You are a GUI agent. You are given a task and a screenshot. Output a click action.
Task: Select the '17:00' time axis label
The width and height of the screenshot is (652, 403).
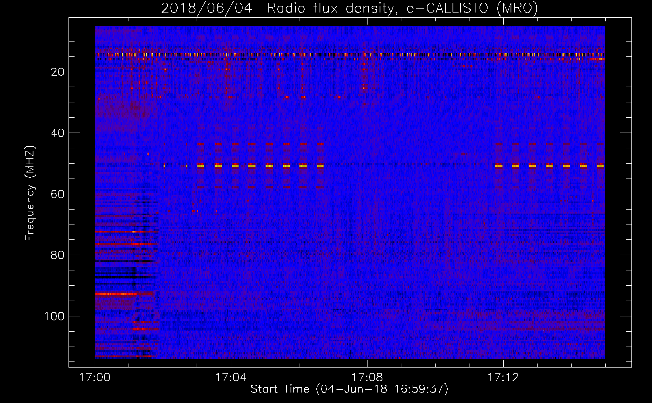coord(95,378)
